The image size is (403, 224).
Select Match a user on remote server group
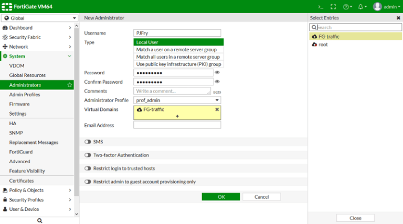[178, 50]
